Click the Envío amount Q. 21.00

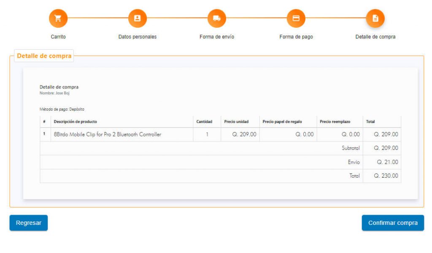386,162
